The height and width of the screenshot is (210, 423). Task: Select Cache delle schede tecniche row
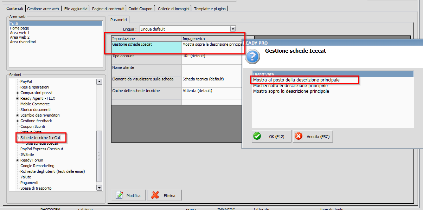point(177,93)
